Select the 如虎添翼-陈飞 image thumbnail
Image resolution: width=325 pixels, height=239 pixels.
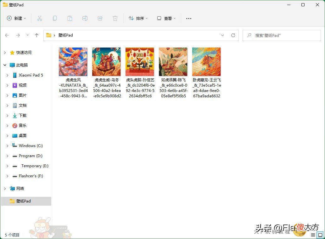coord(173,62)
